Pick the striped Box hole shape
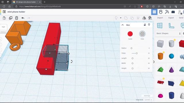 click(x=160, y=44)
